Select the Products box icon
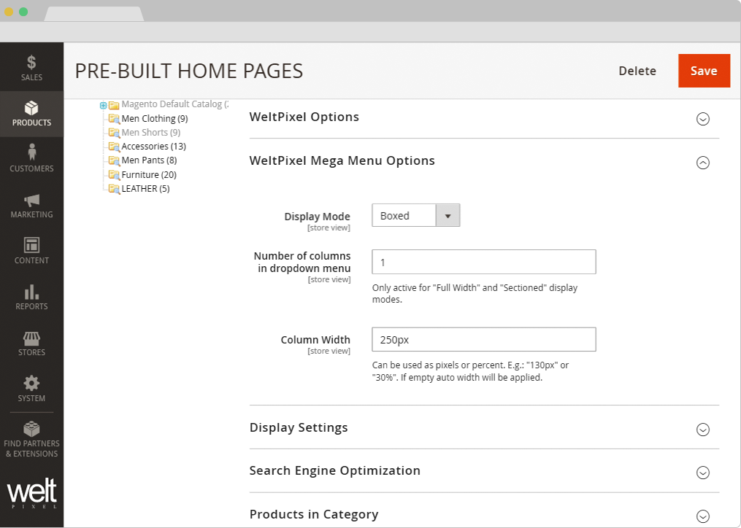The width and height of the screenshot is (741, 528). (x=31, y=109)
